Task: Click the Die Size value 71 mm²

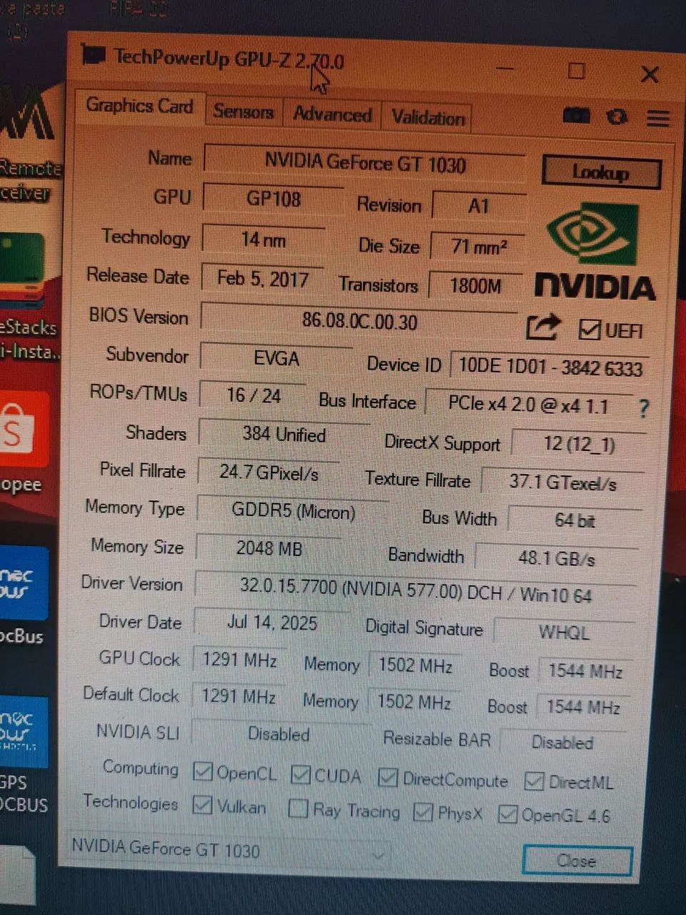Action: (478, 247)
